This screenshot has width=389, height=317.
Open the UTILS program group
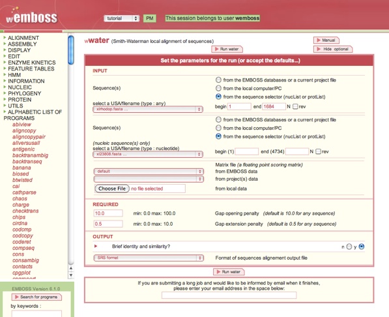pyautogui.click(x=16, y=106)
